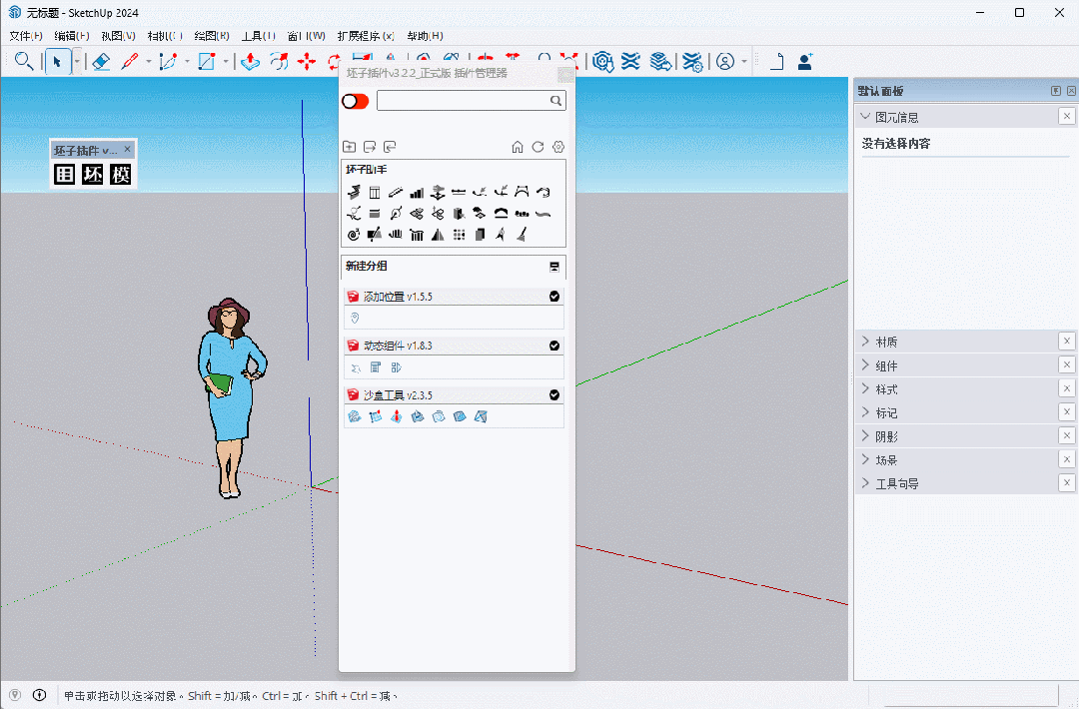Viewport: 1079px width, 709px height.
Task: Open the 文件(F) menu
Action: pyautogui.click(x=26, y=36)
